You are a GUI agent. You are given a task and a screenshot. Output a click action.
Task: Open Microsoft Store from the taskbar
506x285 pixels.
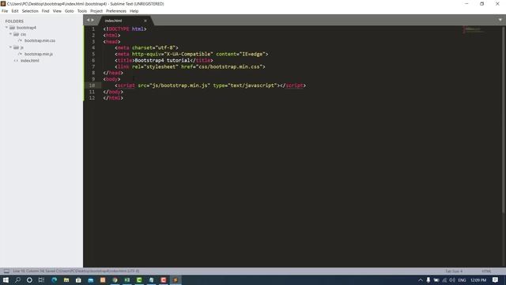[x=78, y=279]
